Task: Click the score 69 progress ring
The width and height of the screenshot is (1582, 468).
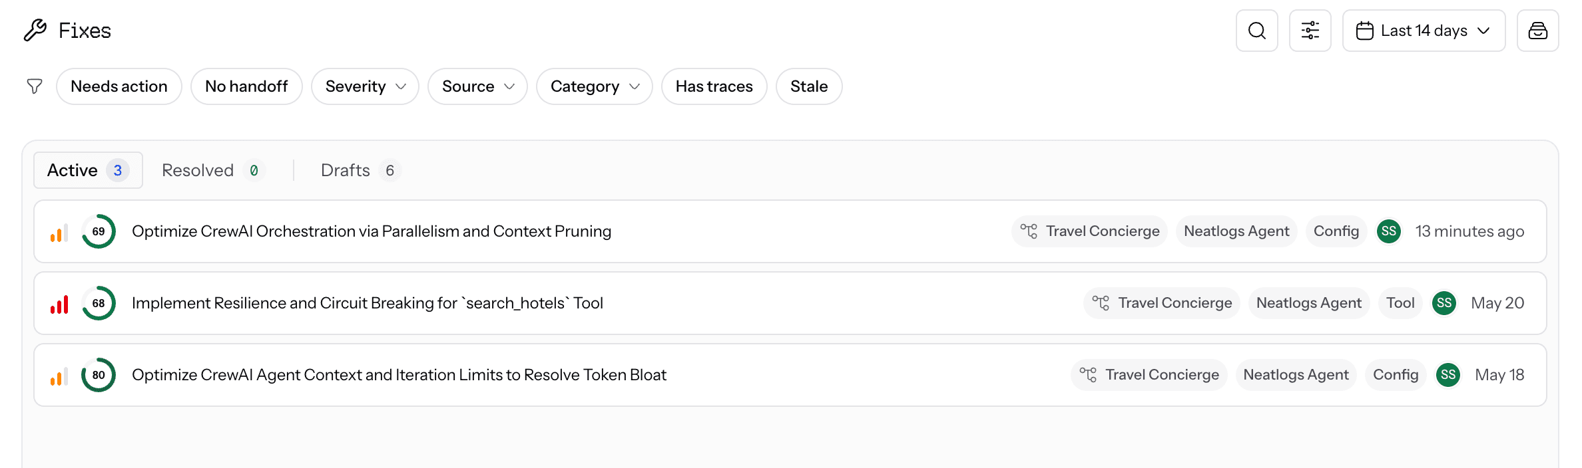Action: click(x=99, y=231)
